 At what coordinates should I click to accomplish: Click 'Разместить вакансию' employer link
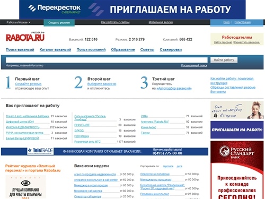(247, 42)
